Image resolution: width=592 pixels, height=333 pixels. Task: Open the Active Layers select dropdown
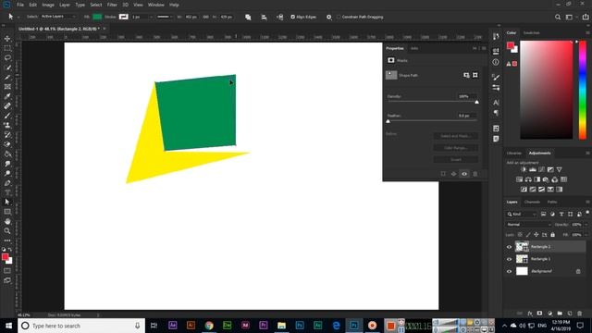(x=58, y=17)
